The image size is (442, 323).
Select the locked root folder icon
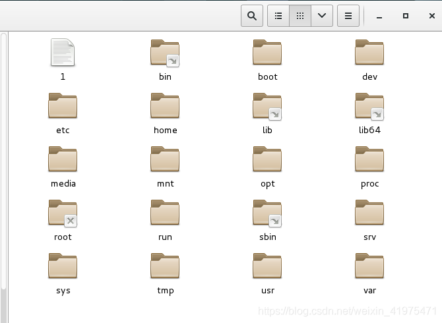[x=63, y=213]
